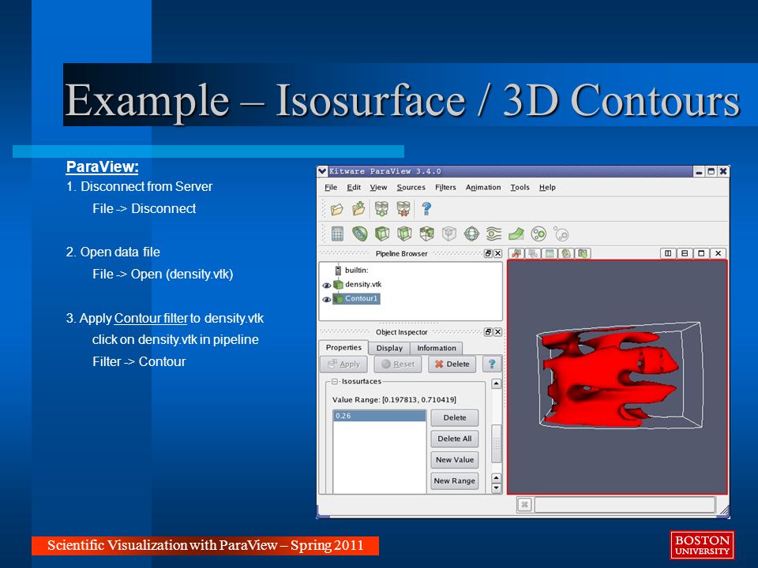Click the properties scrollbar handle
This screenshot has height=568, width=758.
click(497, 443)
